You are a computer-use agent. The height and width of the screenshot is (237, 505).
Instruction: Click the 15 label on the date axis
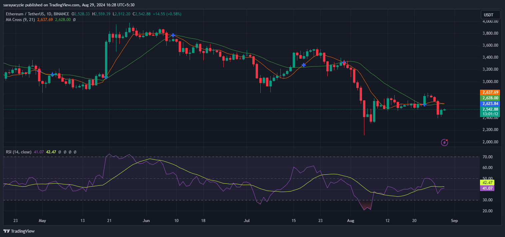pos(294,221)
